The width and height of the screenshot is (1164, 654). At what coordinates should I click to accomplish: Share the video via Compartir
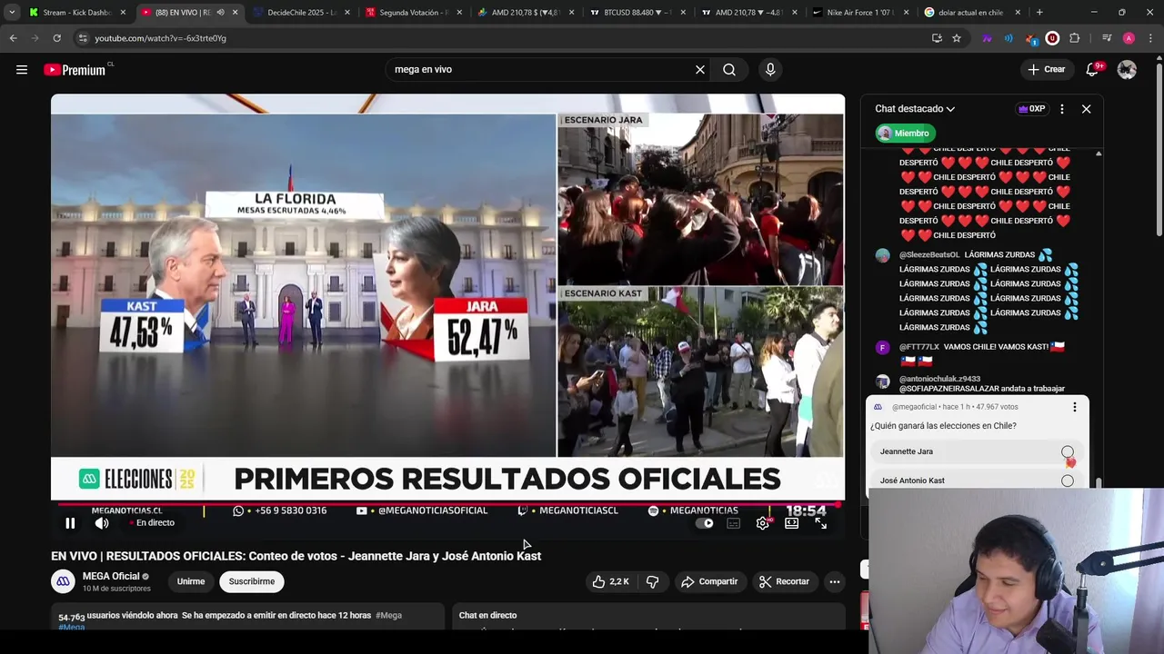coord(709,581)
